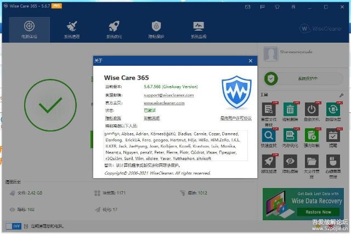This screenshot has height=234, width=351.
Task: Launch the 游戏加速 game booster tool
Action: 269,161
